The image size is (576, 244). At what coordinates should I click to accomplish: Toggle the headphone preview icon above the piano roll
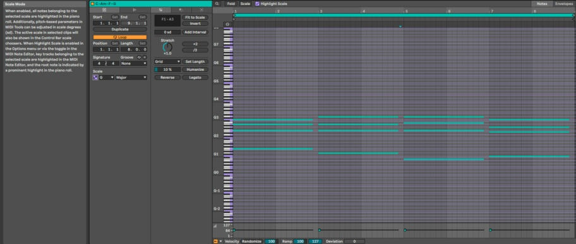(227, 24)
